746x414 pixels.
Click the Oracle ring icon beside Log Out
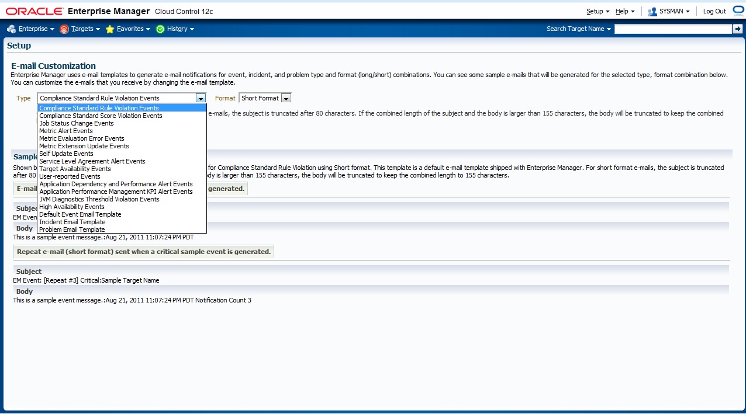(737, 11)
